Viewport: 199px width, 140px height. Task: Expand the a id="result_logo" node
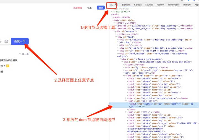[124, 70]
